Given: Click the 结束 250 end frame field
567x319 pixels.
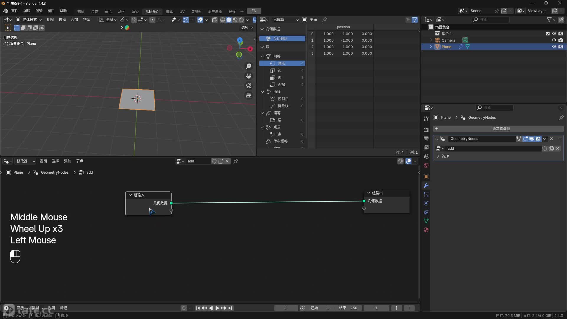Looking at the screenshot, I should point(348,308).
